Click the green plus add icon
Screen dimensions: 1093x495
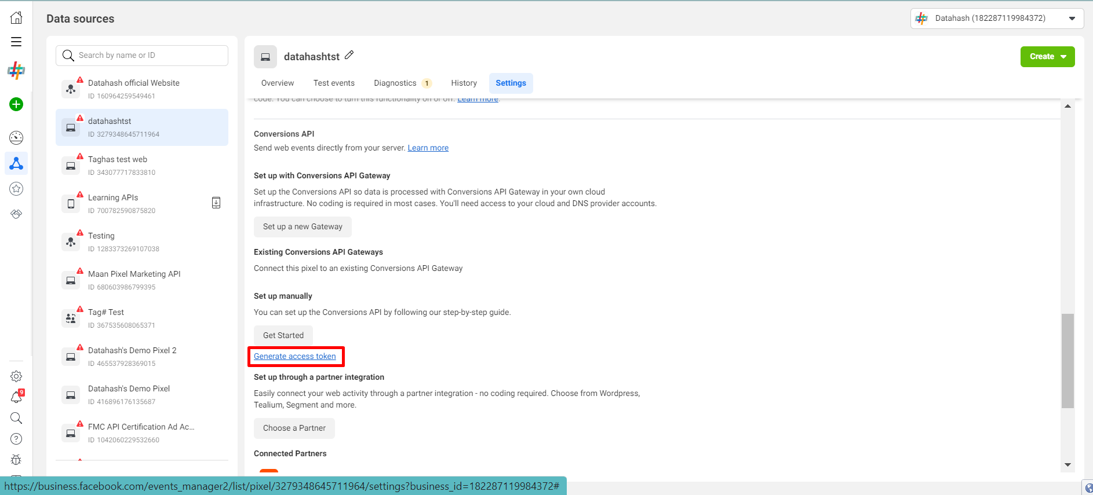click(x=16, y=104)
